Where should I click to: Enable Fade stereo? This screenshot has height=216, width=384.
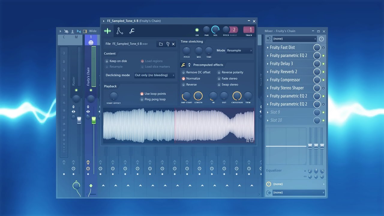[219, 78]
